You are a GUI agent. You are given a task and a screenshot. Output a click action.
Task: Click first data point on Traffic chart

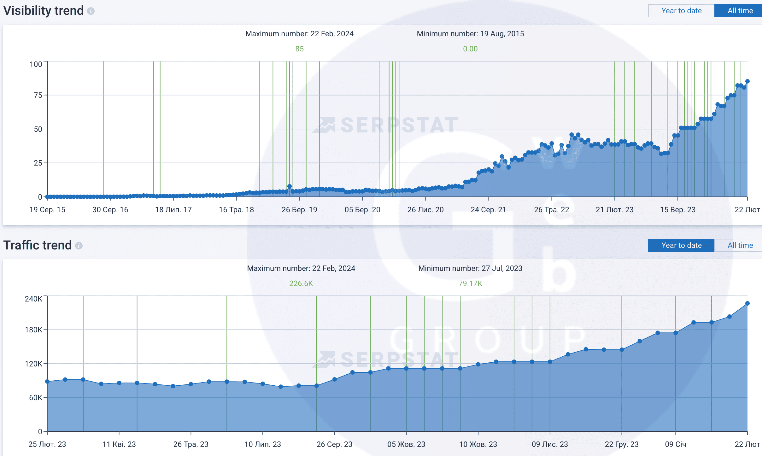(47, 382)
